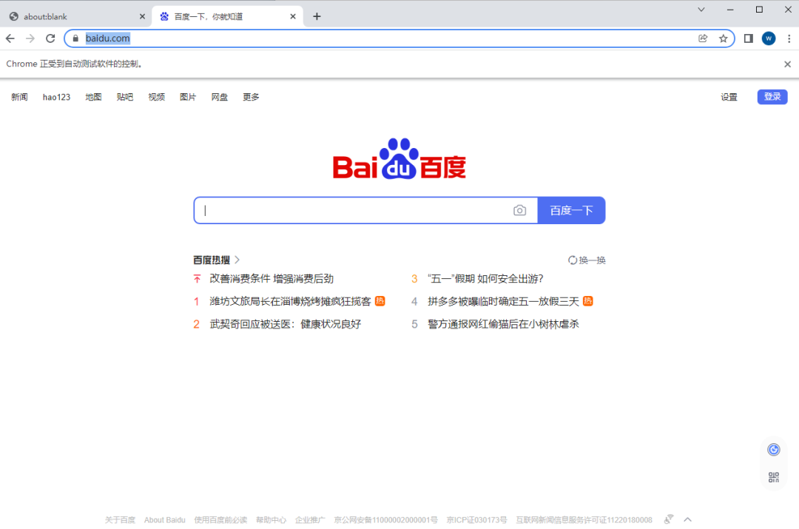Click 互联网新闻信息服务许可证 footer link
Screen dimensions: 799x529
tap(584, 520)
